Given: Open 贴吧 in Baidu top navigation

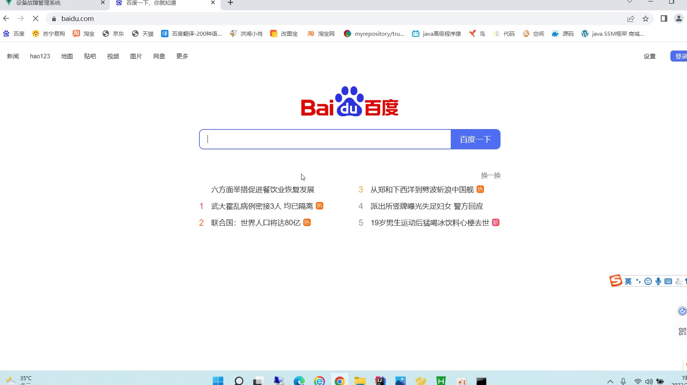Looking at the screenshot, I should [90, 56].
